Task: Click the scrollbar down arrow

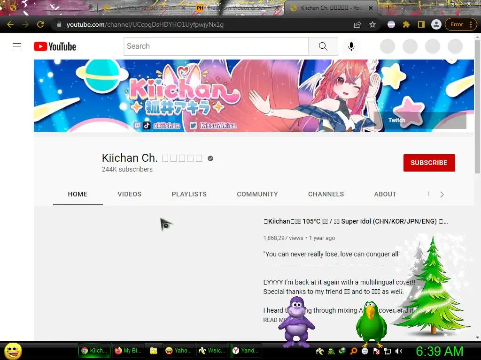Action: (477, 337)
